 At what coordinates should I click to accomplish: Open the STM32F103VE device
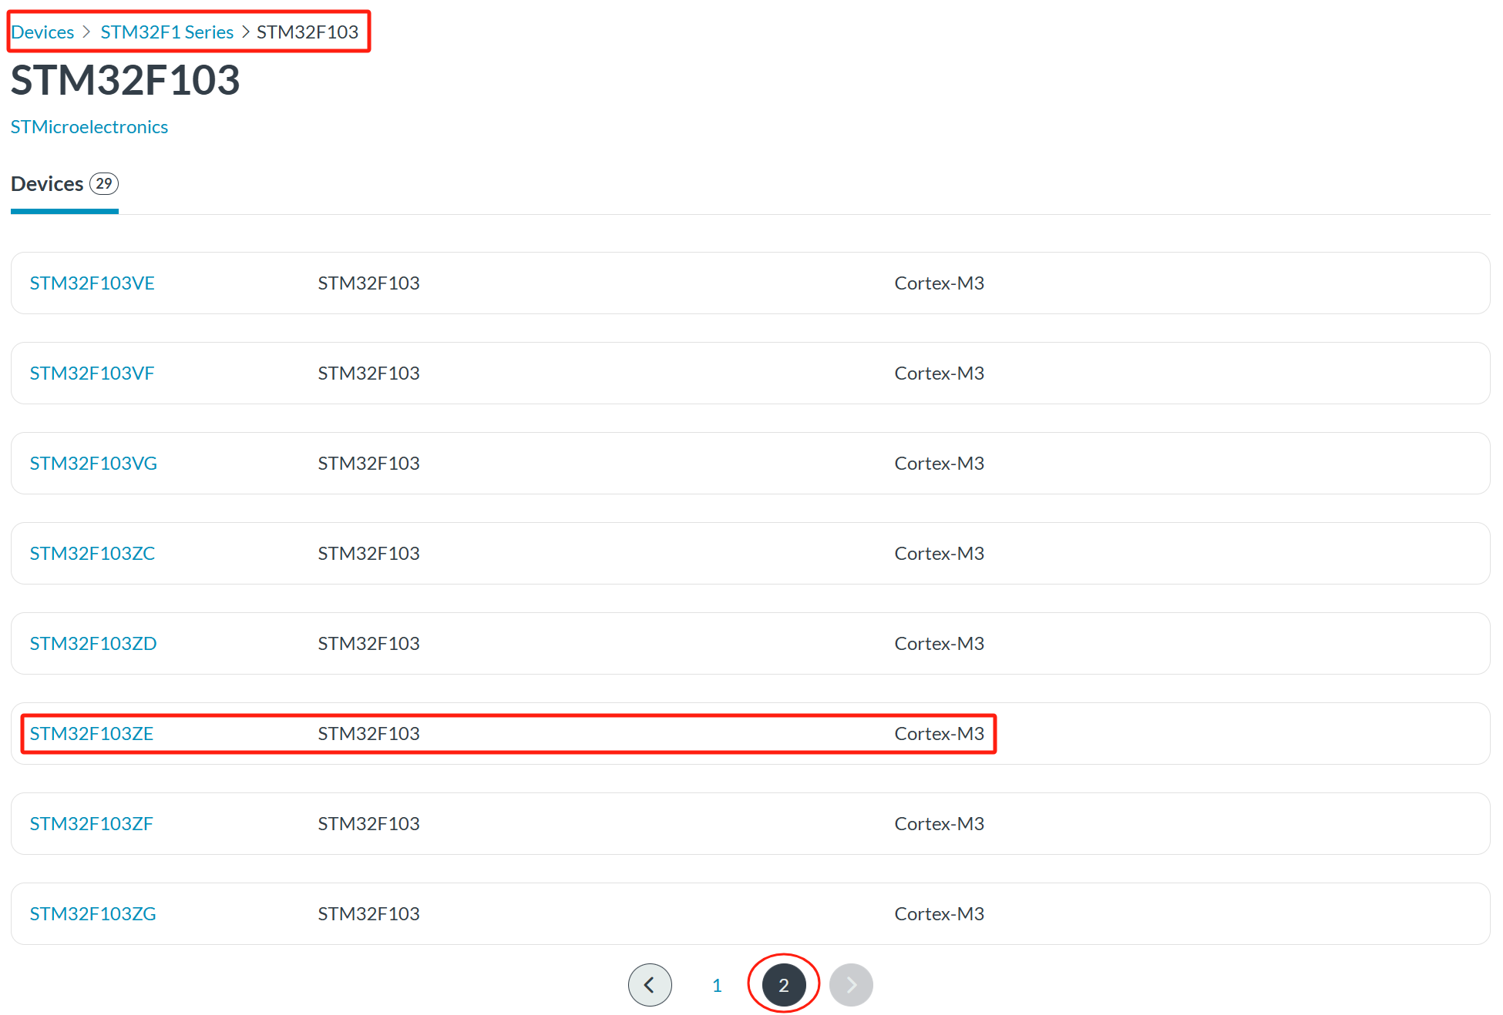[92, 283]
